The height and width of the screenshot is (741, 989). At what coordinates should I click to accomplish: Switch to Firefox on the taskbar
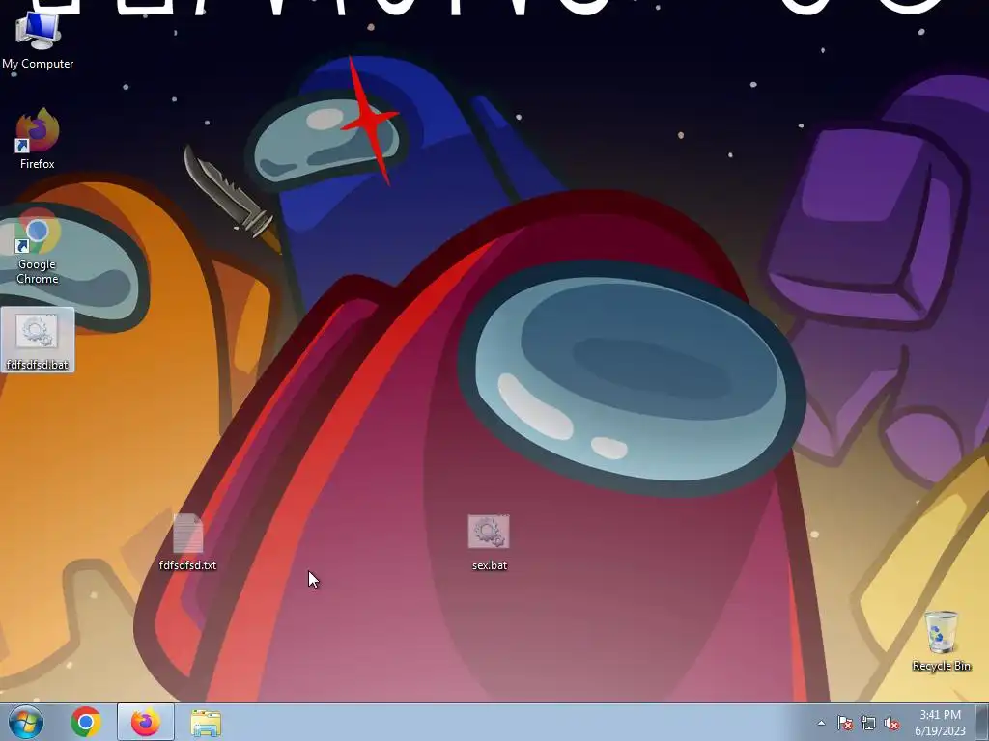pos(146,722)
